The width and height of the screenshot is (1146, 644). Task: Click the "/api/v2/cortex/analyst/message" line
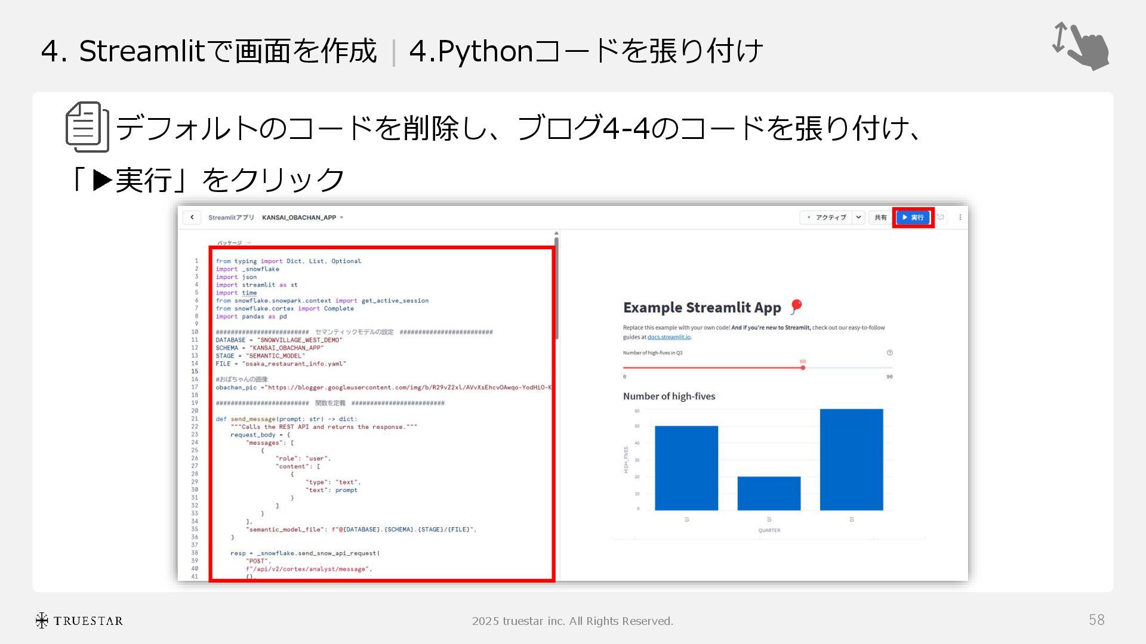click(309, 569)
